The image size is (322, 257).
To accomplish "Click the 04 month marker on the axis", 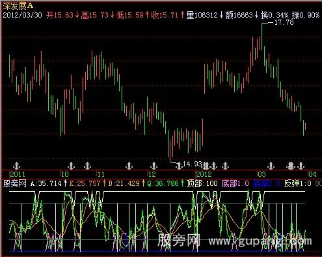I will [312, 174].
